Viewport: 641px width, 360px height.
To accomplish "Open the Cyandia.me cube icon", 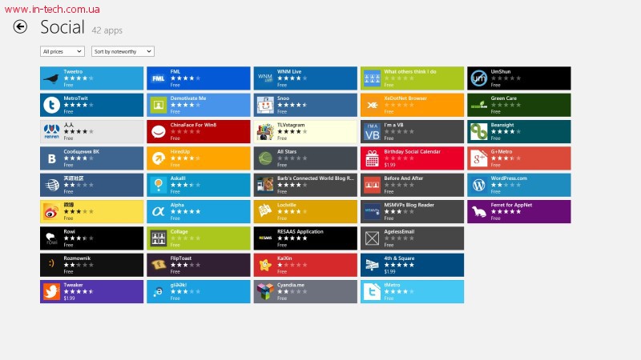I will click(265, 291).
